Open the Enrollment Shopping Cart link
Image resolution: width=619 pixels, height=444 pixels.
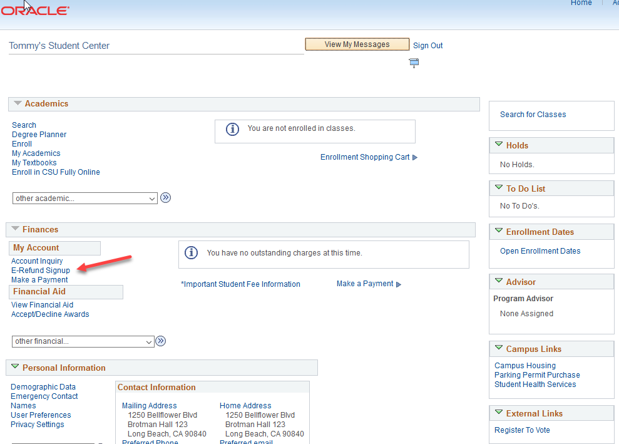(x=365, y=157)
